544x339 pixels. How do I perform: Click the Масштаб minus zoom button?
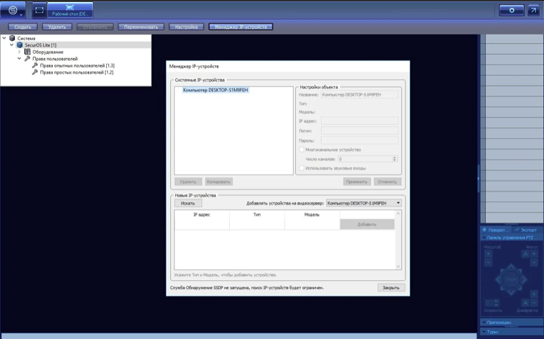click(x=488, y=263)
